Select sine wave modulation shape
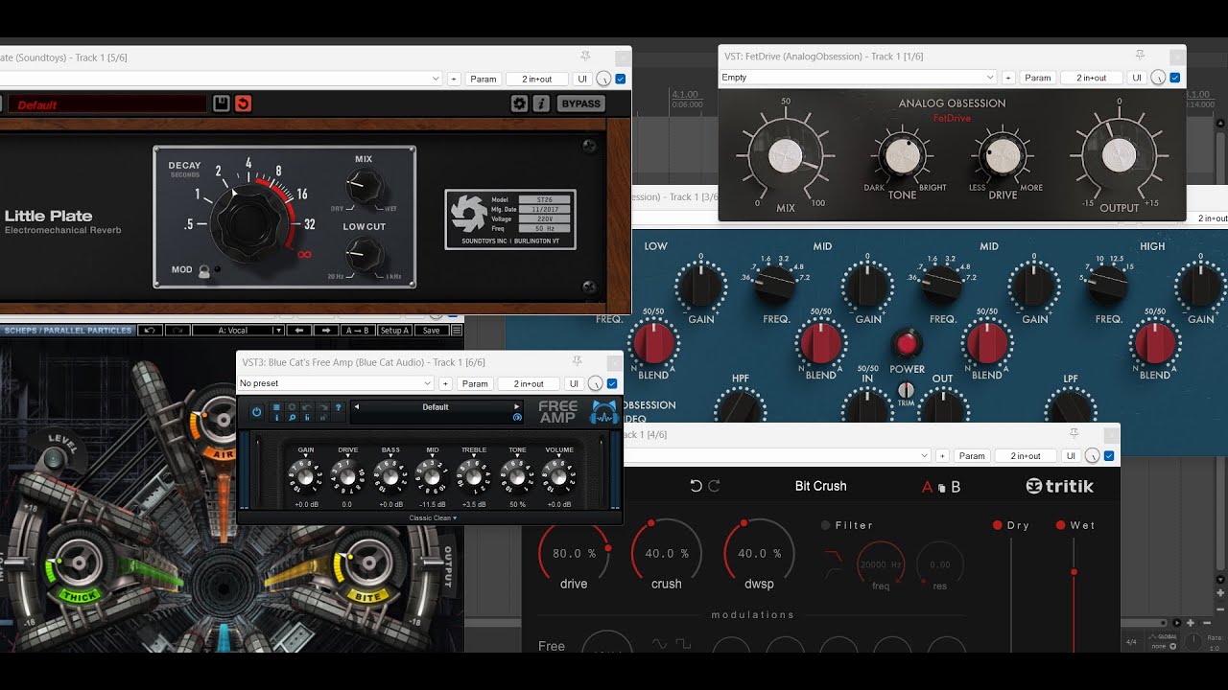 (x=660, y=644)
